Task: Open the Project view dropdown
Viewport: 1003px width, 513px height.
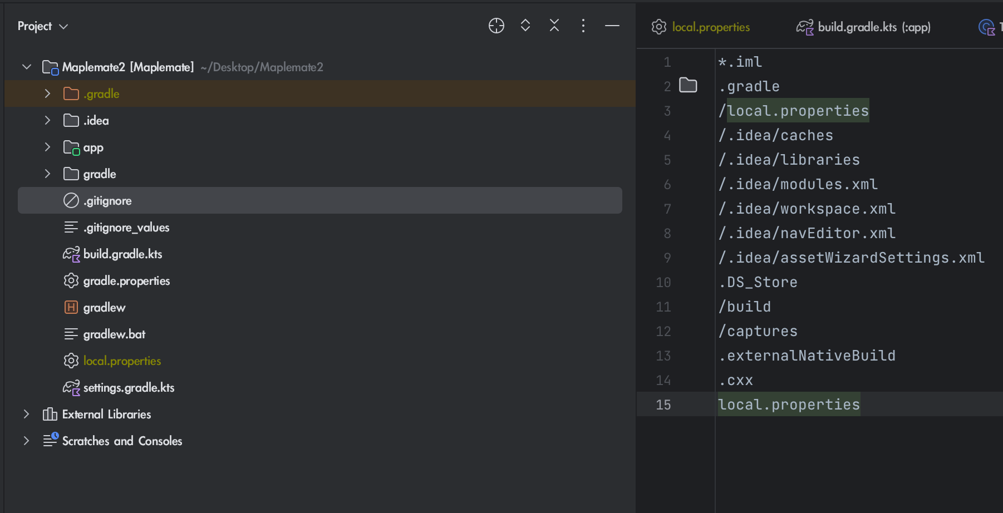Action: tap(42, 26)
